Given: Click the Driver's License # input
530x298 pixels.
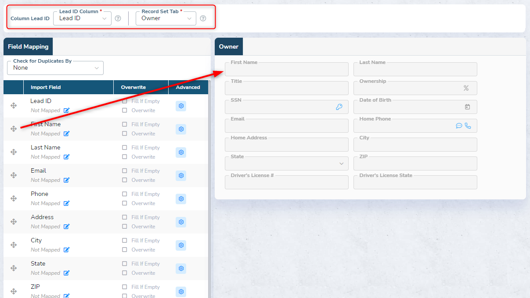Looking at the screenshot, I should coord(287,182).
